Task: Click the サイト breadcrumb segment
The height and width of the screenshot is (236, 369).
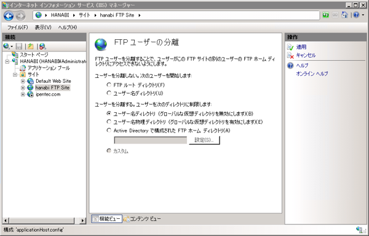Action: (84, 15)
